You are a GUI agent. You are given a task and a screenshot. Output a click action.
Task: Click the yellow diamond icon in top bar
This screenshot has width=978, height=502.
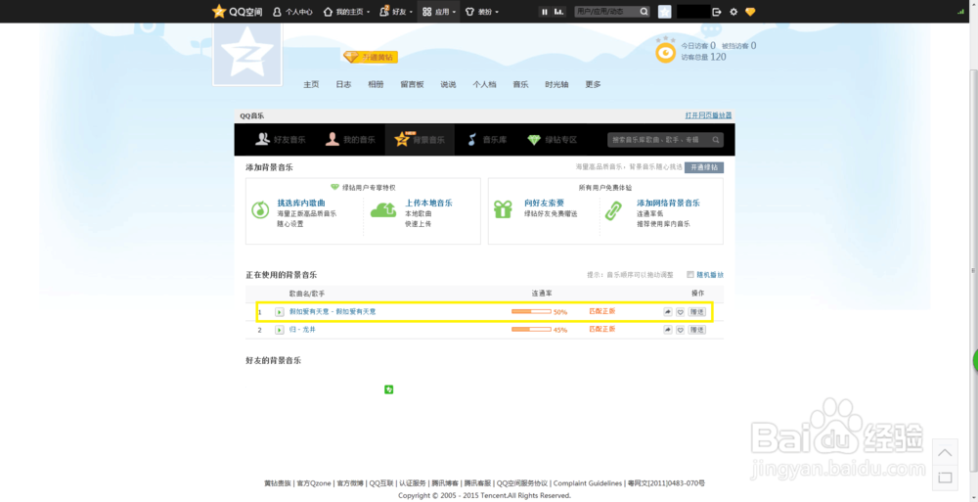750,11
